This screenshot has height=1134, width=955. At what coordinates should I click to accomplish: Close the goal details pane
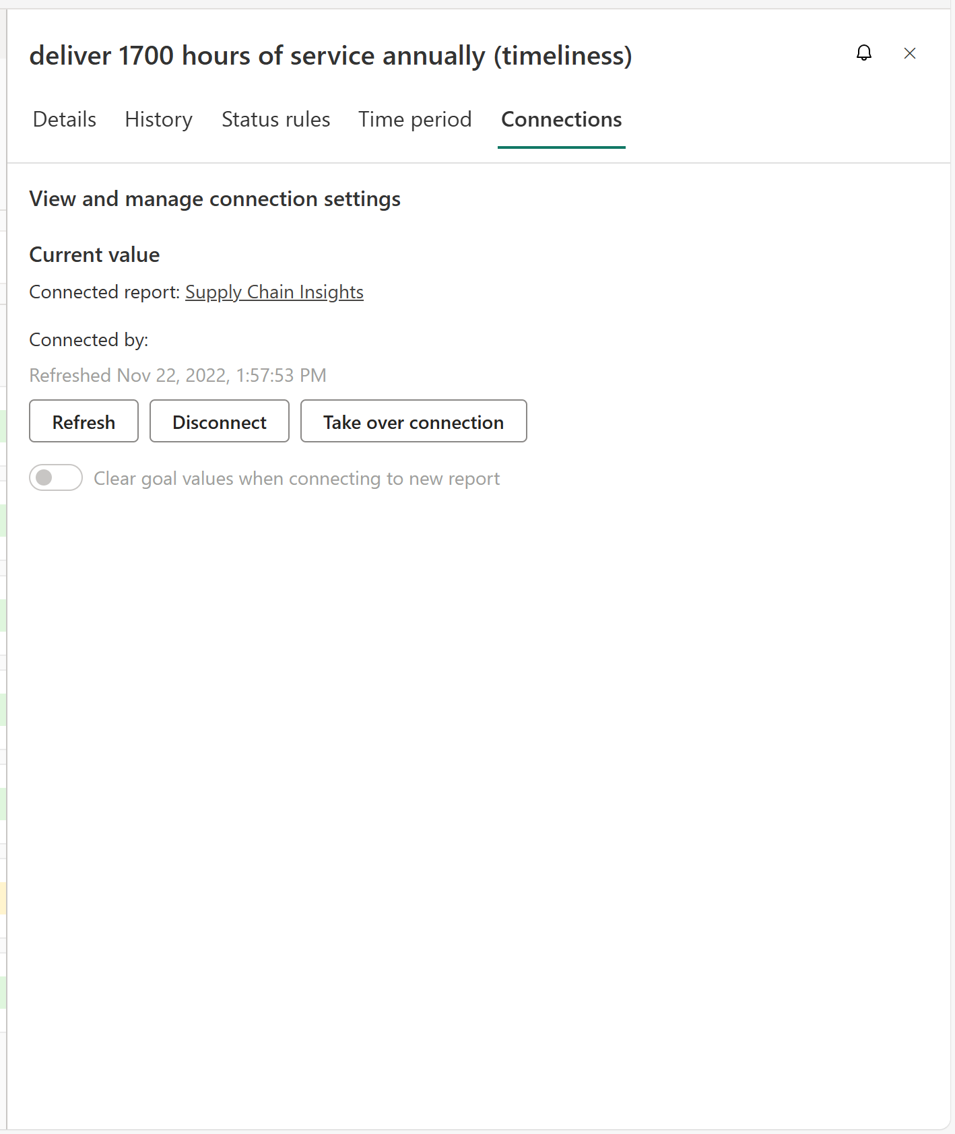tap(910, 53)
